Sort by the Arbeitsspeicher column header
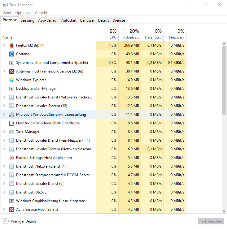The height and width of the screenshot is (229, 227). click(130, 34)
